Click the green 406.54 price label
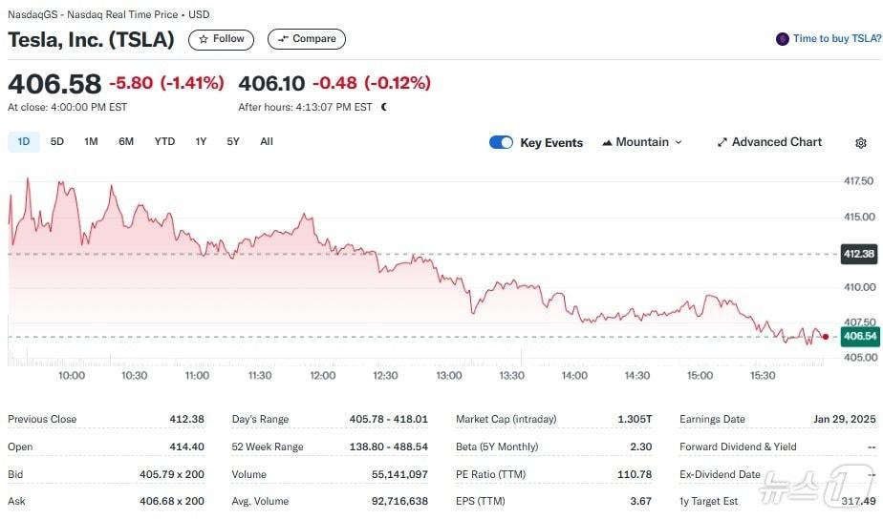The image size is (883, 519). click(859, 336)
